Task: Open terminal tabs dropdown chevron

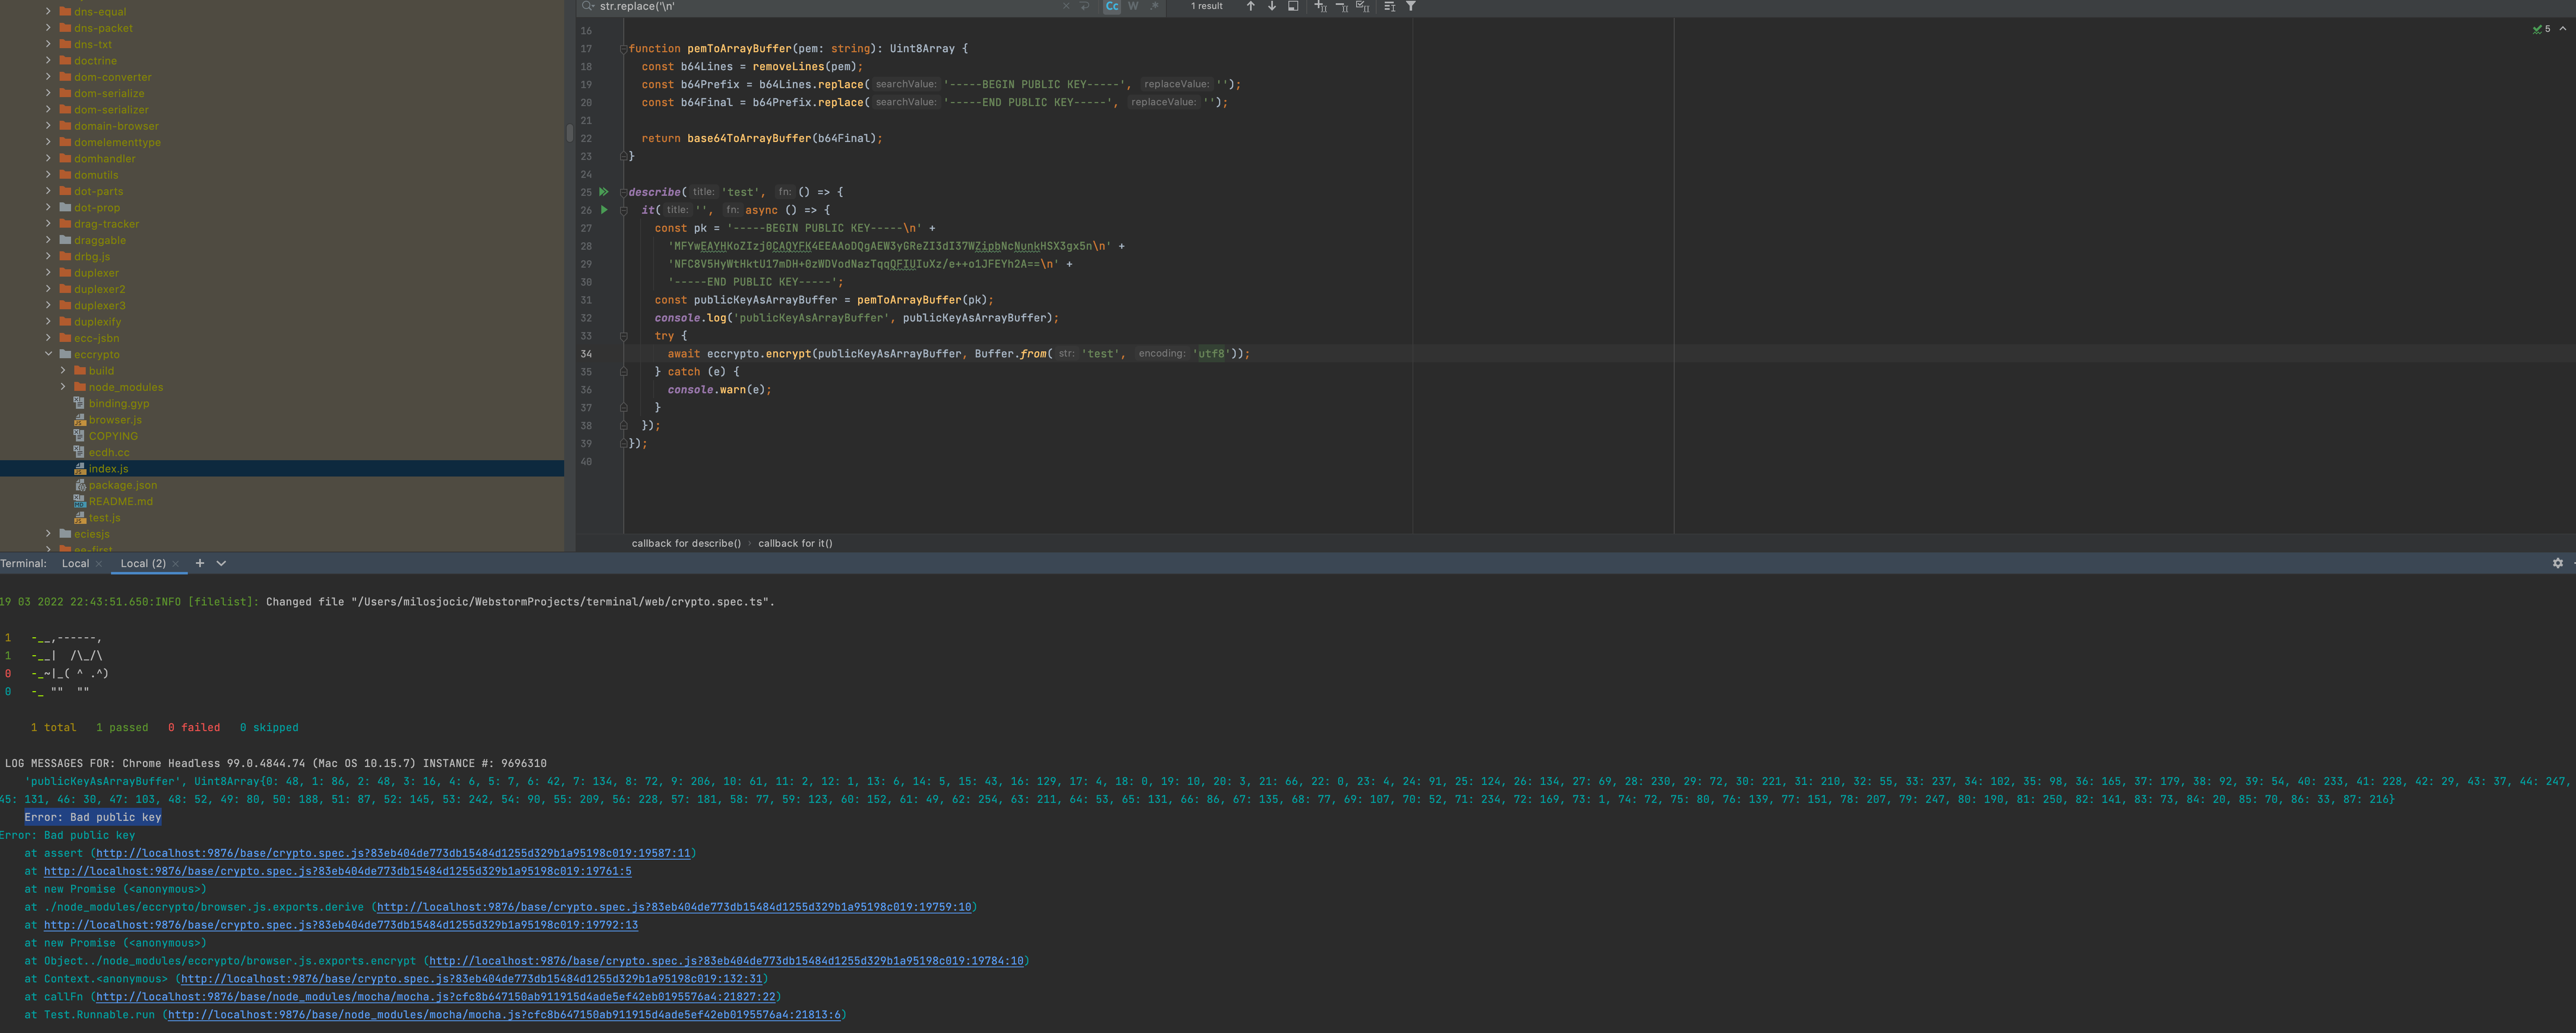Action: [x=221, y=563]
